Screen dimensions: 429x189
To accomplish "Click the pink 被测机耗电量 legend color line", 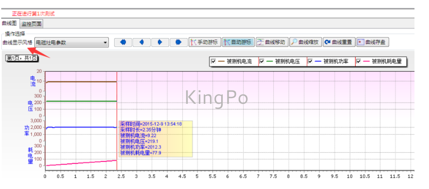I will [x=366, y=62].
